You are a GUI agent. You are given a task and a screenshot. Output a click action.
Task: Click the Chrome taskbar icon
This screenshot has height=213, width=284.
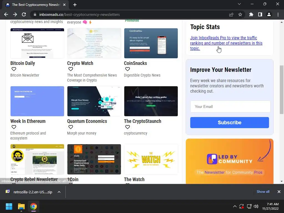click(x=34, y=206)
